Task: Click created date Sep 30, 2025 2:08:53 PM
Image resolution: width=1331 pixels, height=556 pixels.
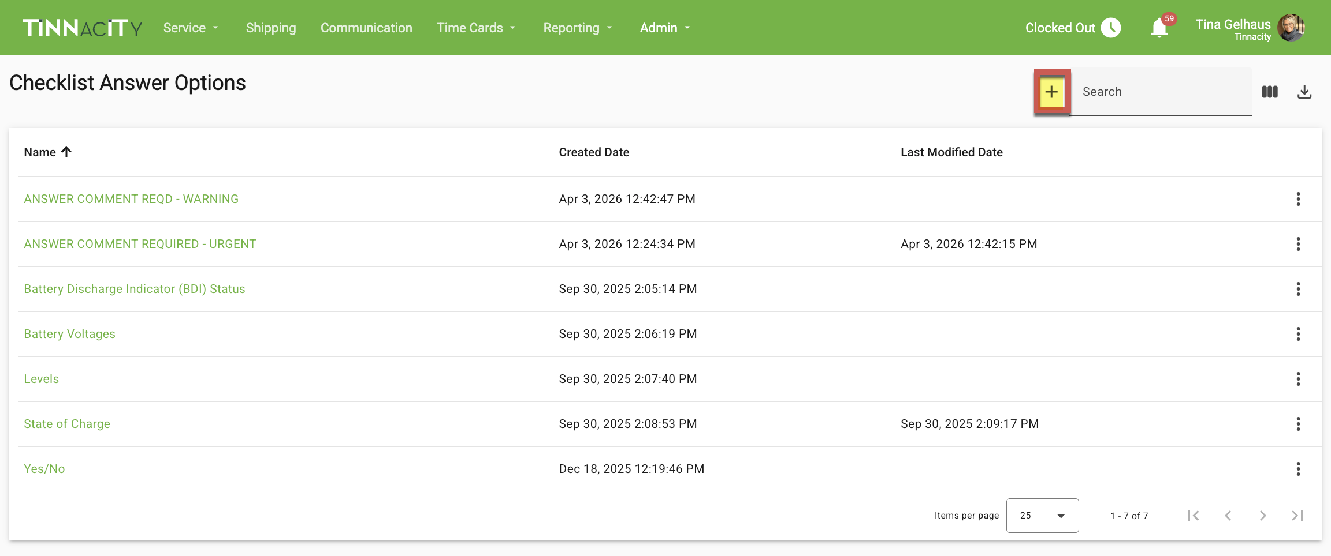Action: (628, 424)
